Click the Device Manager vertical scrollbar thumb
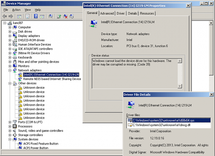This screenshot has width=215, height=156. pos(211,50)
